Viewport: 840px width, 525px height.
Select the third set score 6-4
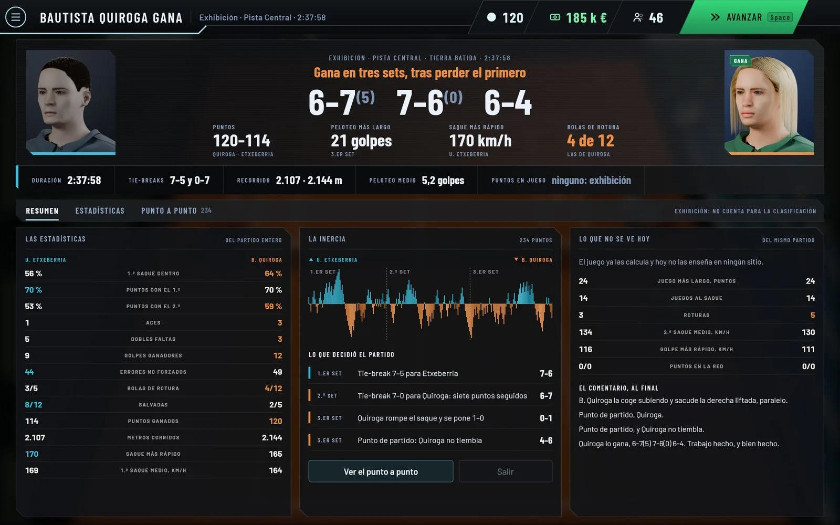click(508, 102)
